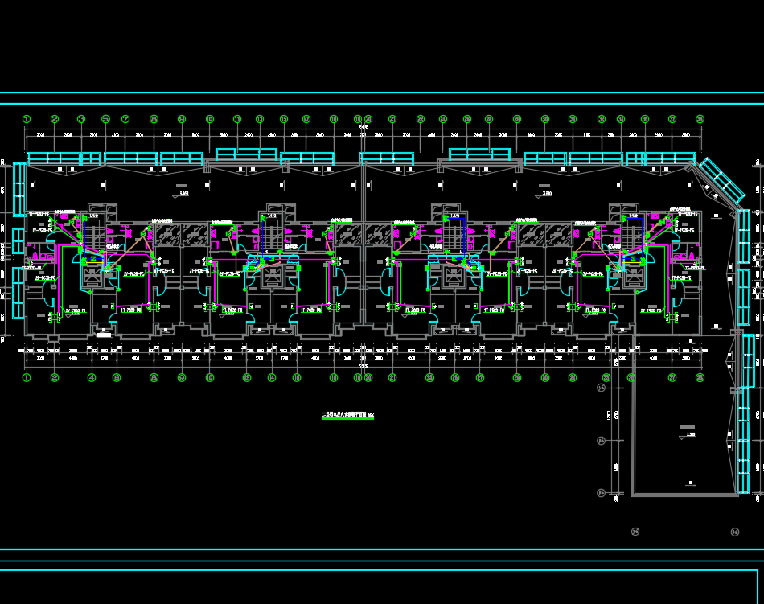This screenshot has height=604, width=764.
Task: Select the topmost grey axis bubble left of the annex
Action: (x=601, y=388)
